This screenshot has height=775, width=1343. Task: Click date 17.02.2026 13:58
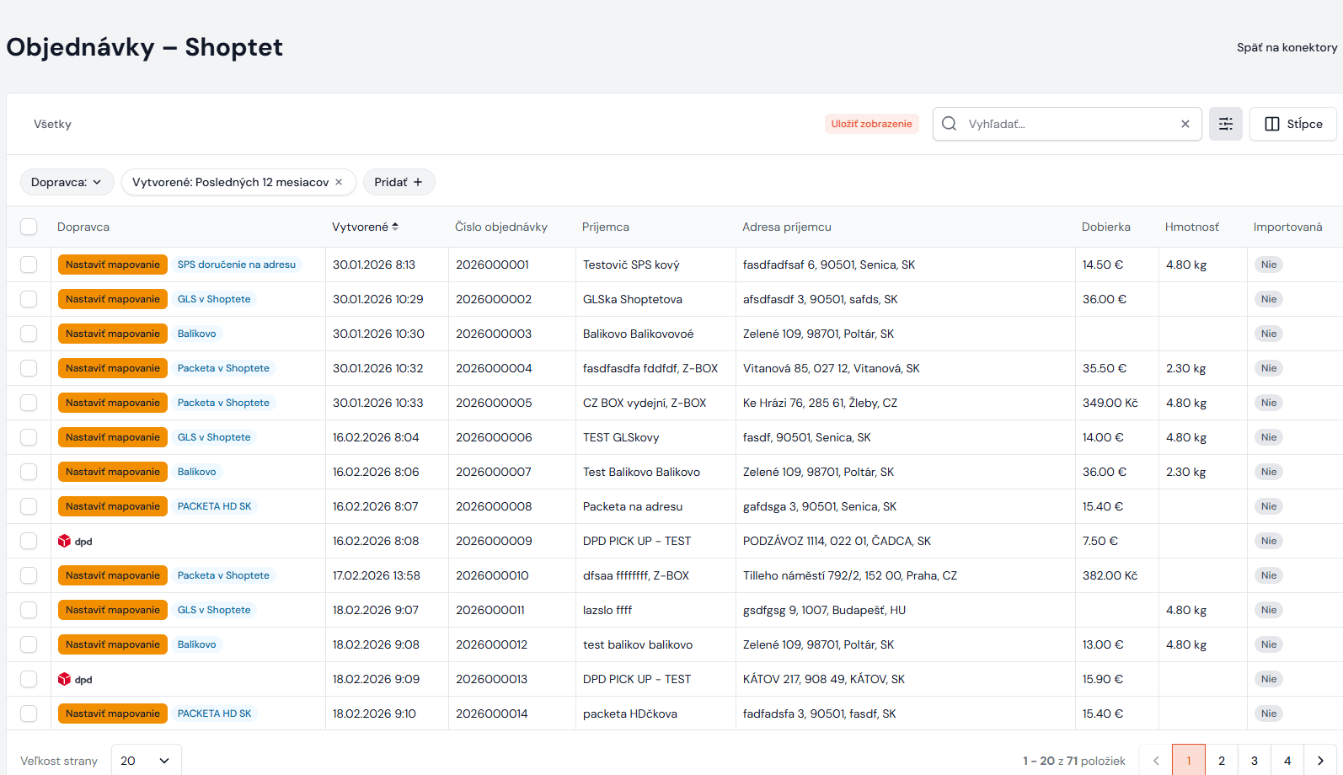pyautogui.click(x=377, y=575)
